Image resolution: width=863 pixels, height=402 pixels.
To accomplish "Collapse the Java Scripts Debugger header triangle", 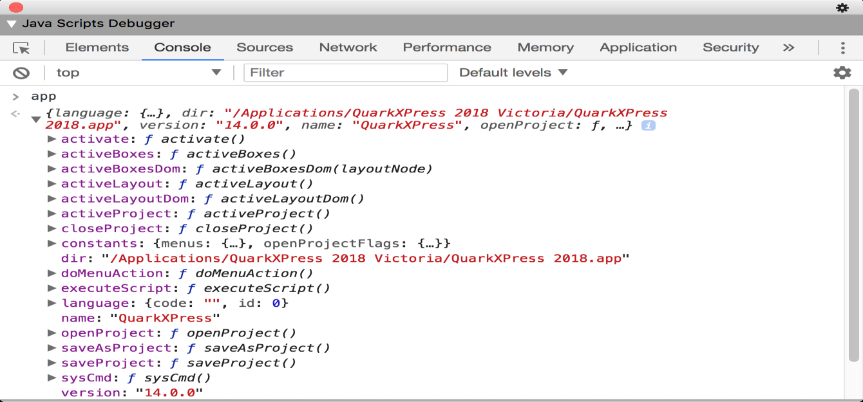I will coord(11,23).
